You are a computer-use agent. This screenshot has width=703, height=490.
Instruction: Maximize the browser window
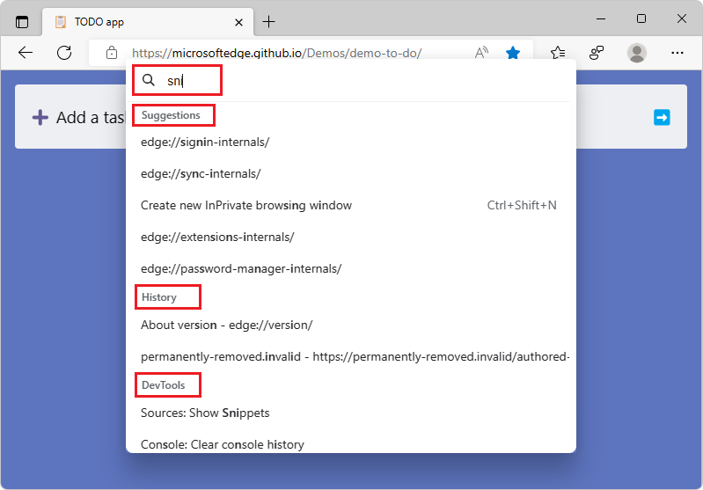641,18
